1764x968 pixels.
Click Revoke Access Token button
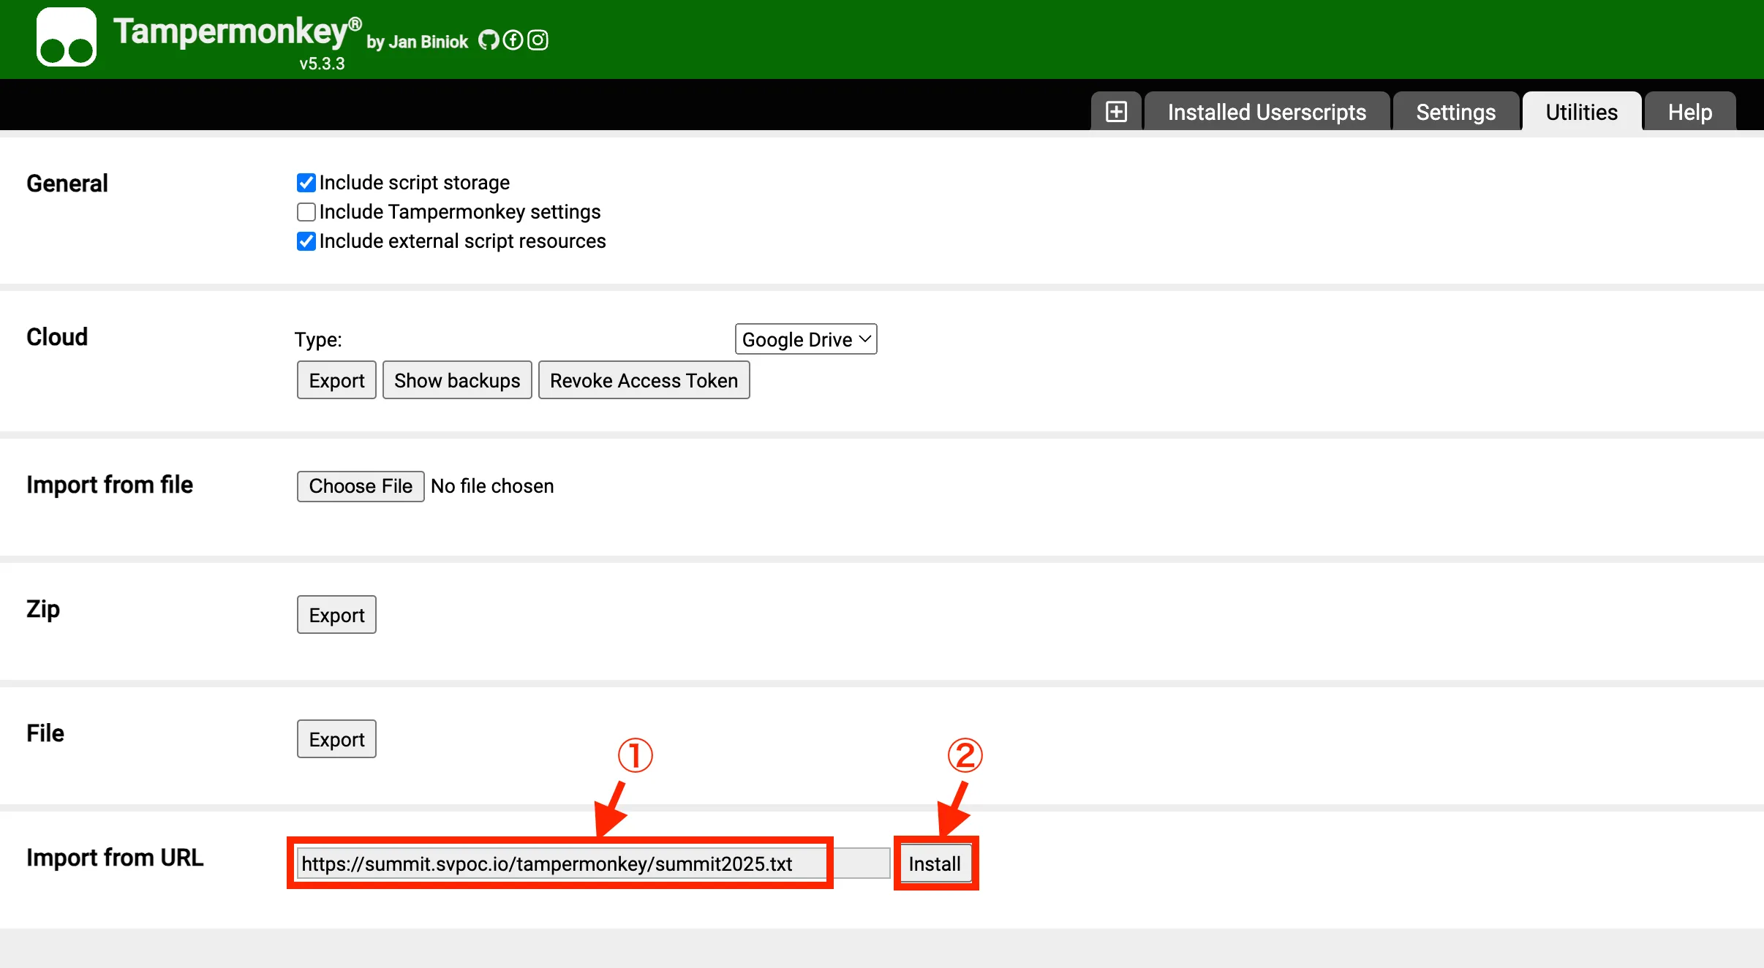pos(644,380)
